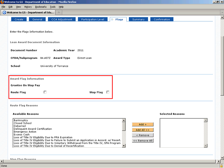Click the Selected Reasons list scroll down arrow
Viewport: 224px width, 168px height.
point(205,146)
